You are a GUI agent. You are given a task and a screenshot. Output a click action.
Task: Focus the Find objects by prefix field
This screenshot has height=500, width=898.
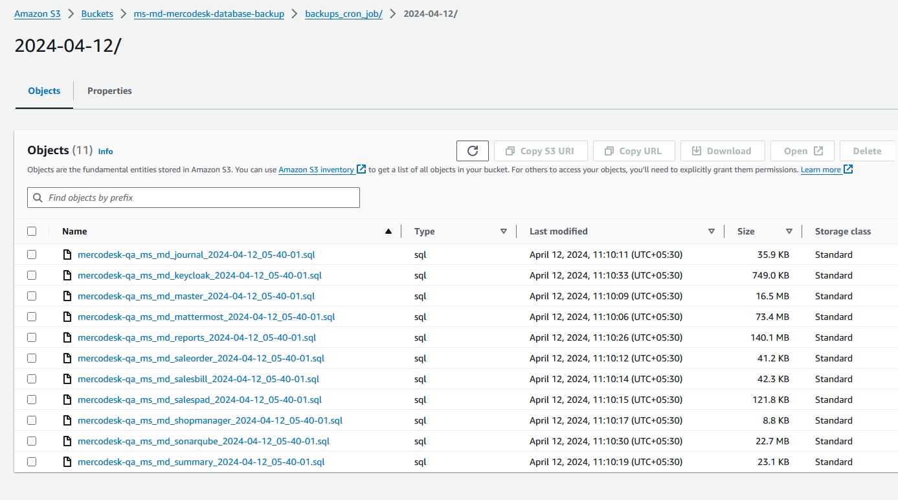(194, 198)
